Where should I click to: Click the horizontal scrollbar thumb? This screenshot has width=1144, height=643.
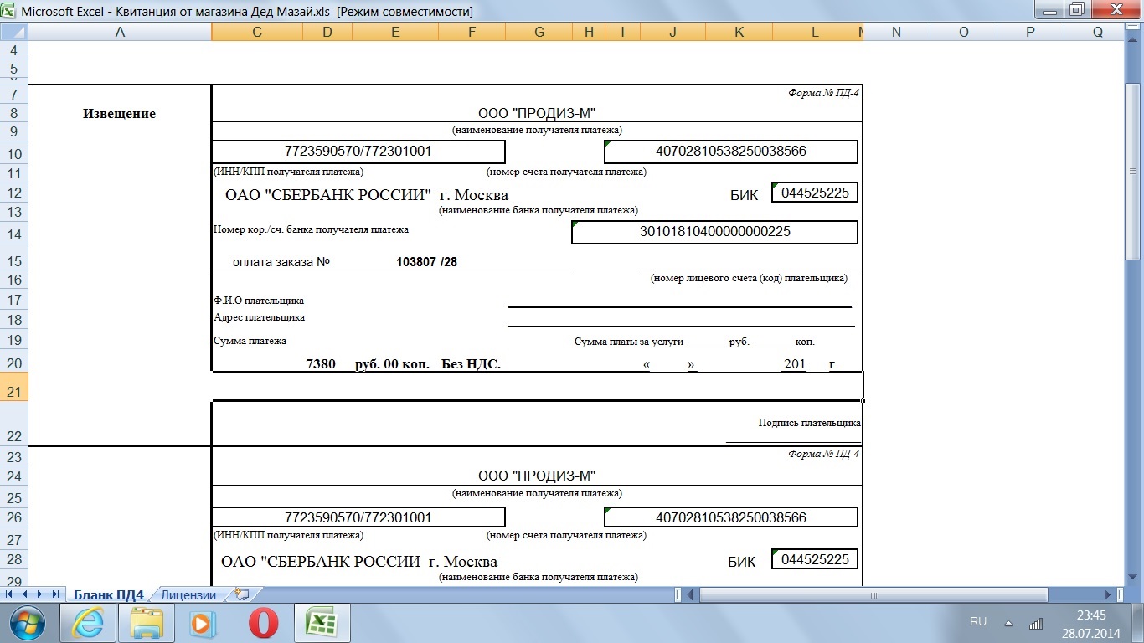tap(873, 594)
